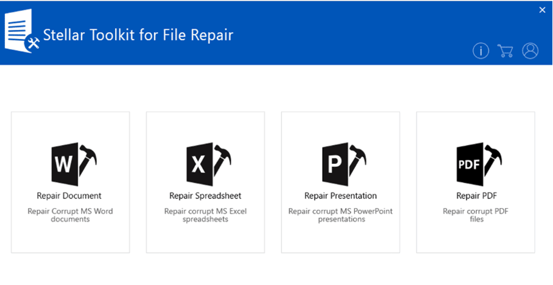The image size is (553, 285).
Task: Click 'Repair corrupt PDF files' description
Action: [476, 215]
